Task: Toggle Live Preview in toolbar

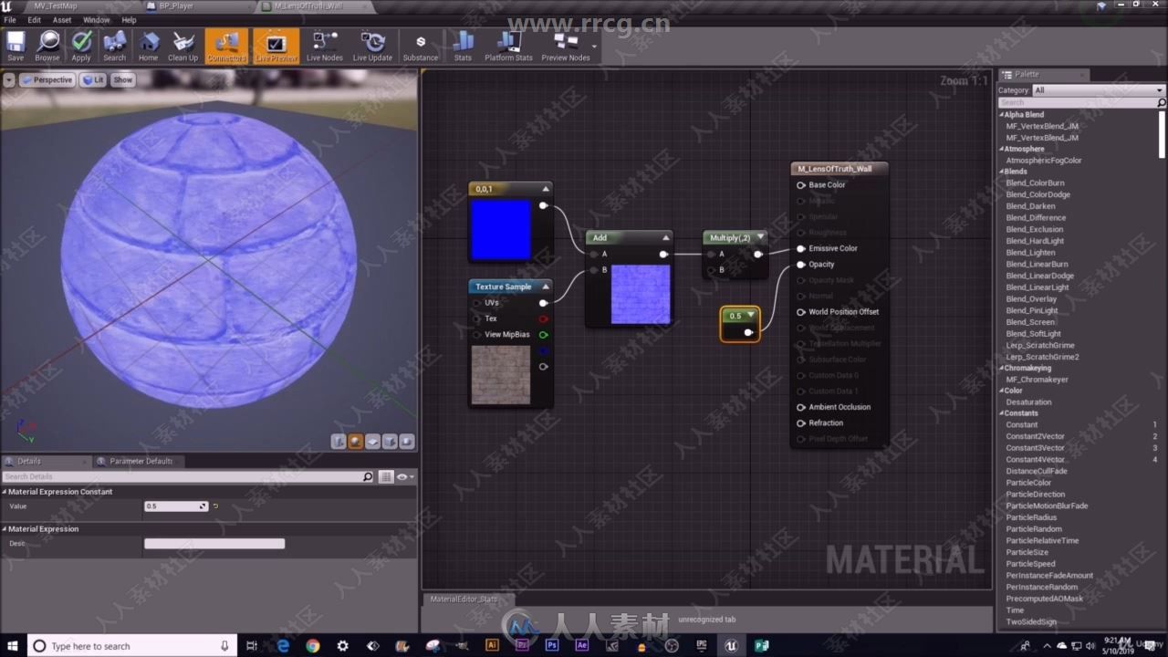Action: [x=276, y=46]
